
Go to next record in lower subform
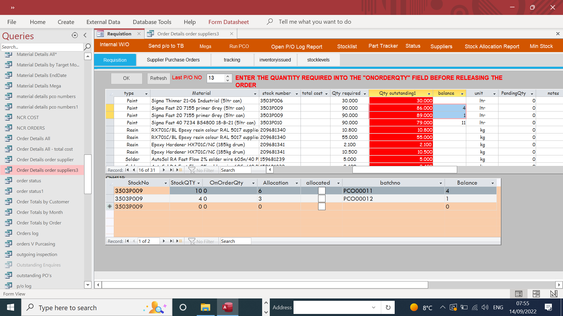click(x=164, y=241)
